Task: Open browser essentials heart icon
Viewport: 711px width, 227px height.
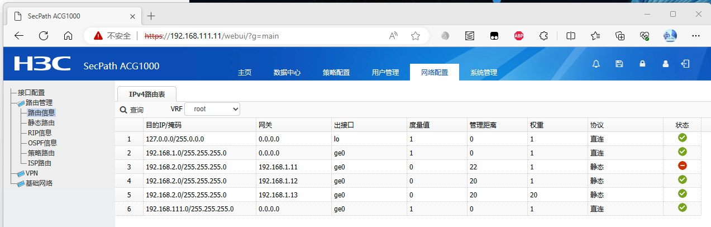Action: (645, 36)
